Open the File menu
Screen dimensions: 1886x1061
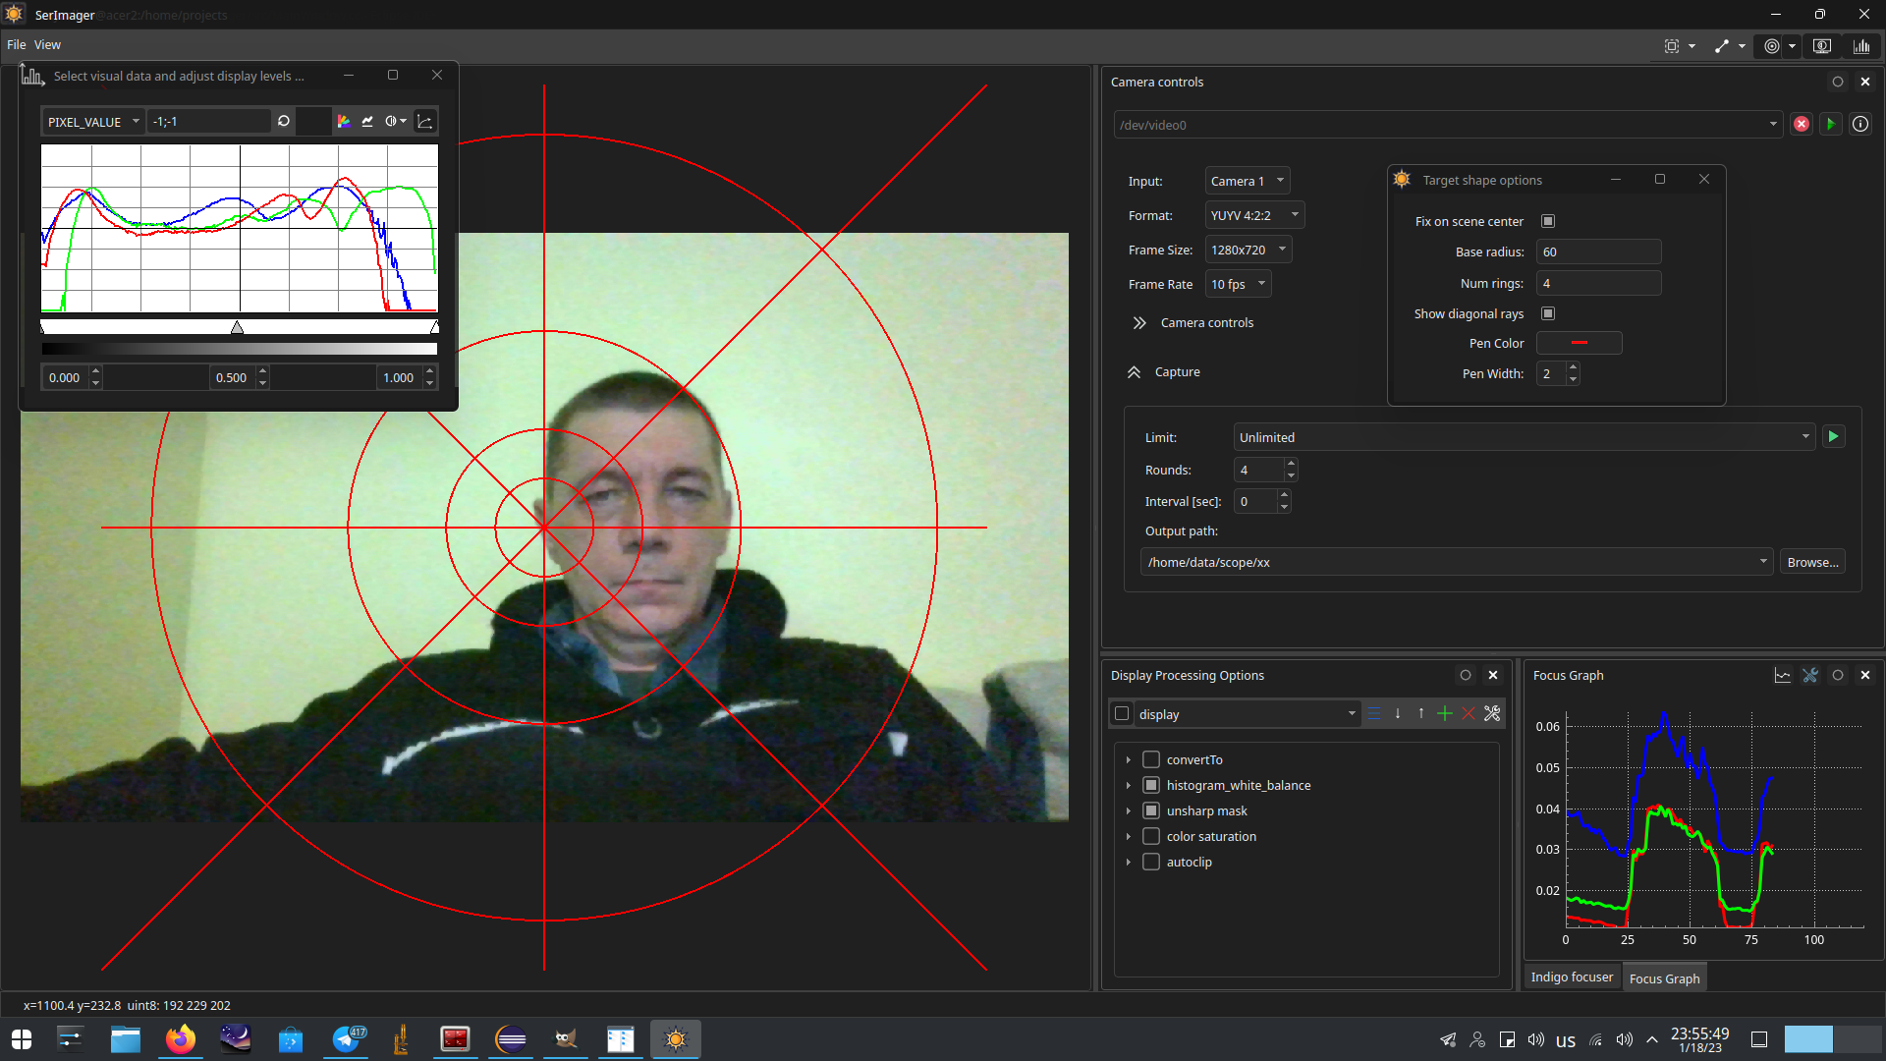click(x=17, y=43)
